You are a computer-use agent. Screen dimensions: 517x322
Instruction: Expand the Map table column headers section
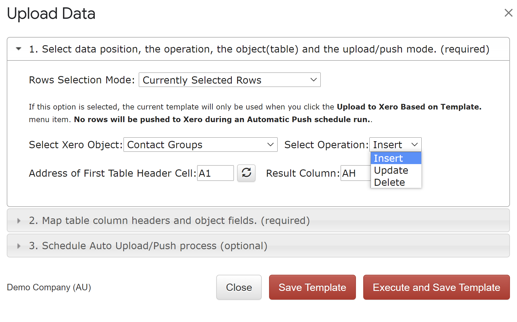(x=19, y=221)
